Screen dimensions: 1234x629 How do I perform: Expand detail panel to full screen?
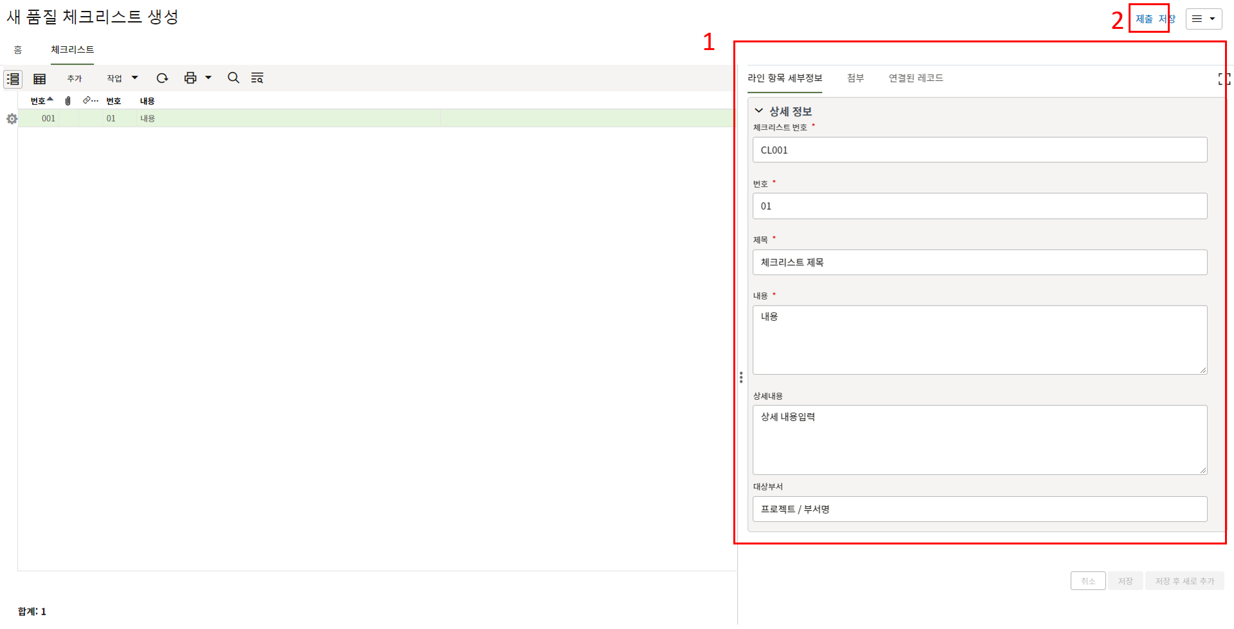point(1224,79)
